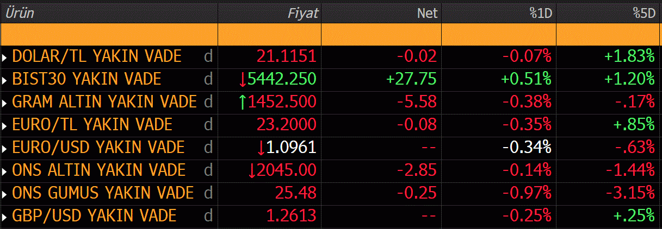Click the orange filter cell under Ürün

[x=109, y=35]
